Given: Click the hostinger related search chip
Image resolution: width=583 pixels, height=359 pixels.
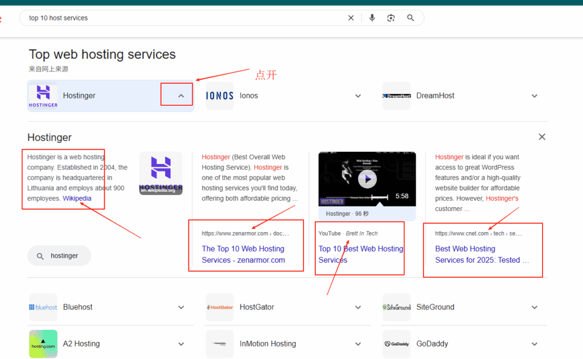Looking at the screenshot, I should click(59, 256).
